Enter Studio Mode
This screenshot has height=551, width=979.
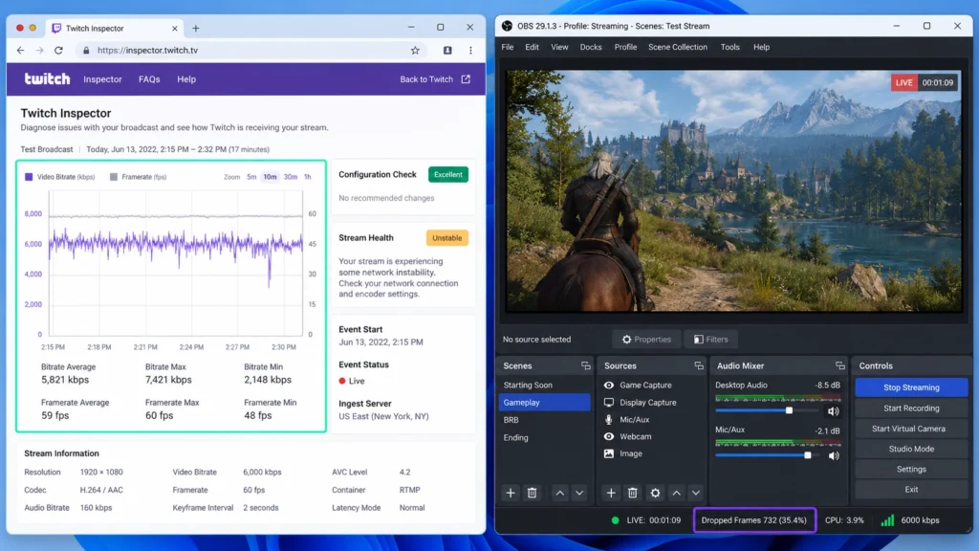(911, 449)
